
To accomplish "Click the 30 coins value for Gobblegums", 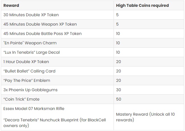I will point(119,90).
